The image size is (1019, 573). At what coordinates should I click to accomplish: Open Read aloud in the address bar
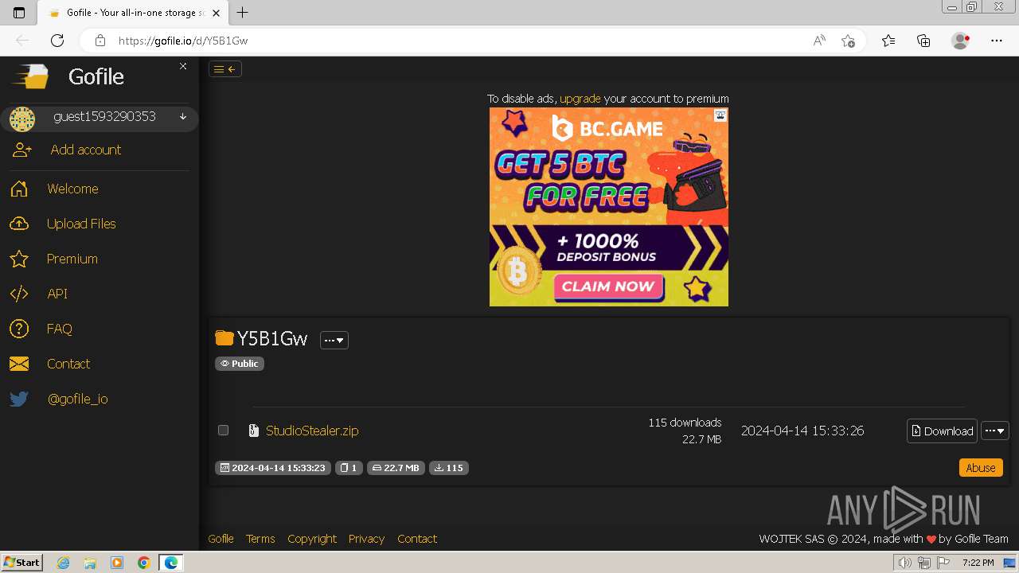coord(819,41)
